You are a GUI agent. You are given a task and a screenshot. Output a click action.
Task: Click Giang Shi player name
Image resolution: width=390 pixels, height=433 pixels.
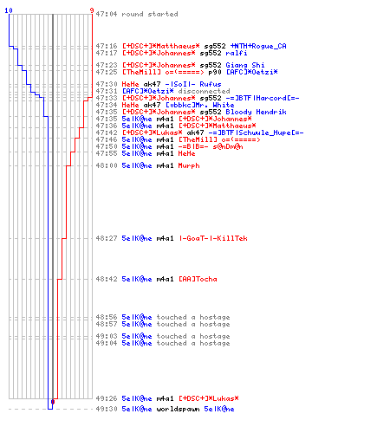pos(245,65)
